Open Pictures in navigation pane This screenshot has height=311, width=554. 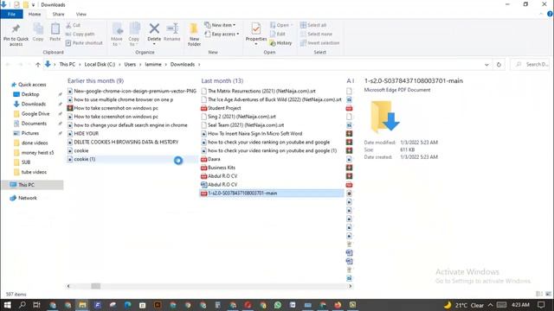(x=29, y=133)
